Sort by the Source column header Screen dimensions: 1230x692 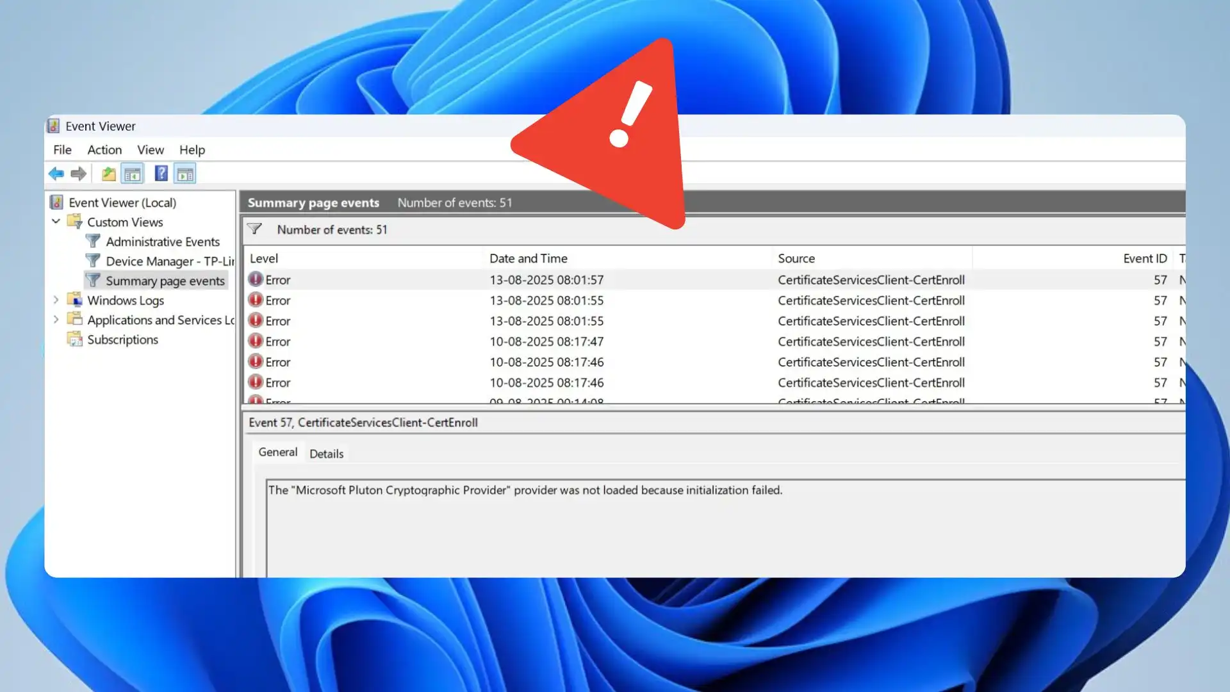pos(796,258)
